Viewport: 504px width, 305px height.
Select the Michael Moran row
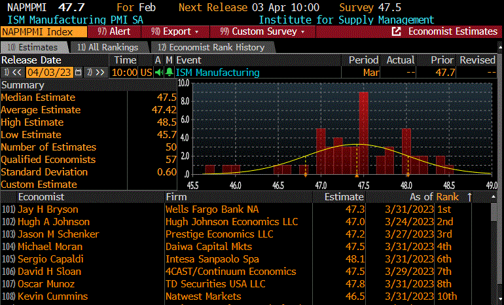tap(236, 247)
